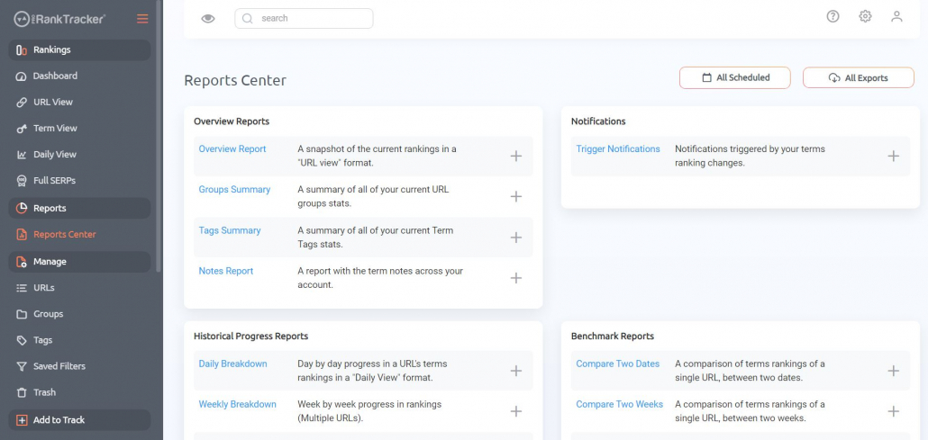Click the Tags label icon
This screenshot has height=440, width=928.
pos(22,340)
